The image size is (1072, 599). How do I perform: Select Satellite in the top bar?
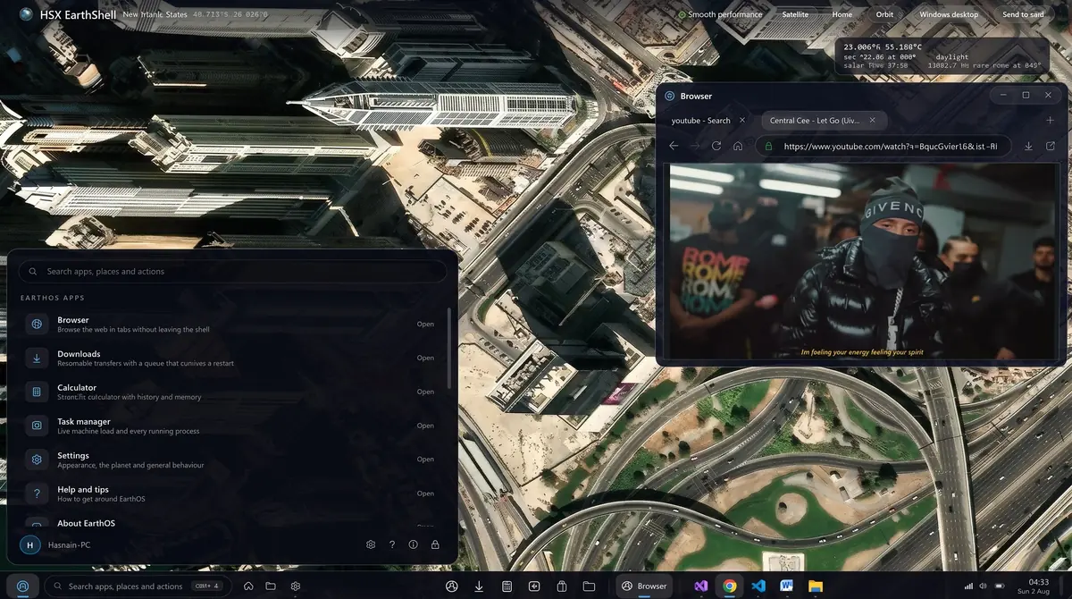click(795, 14)
